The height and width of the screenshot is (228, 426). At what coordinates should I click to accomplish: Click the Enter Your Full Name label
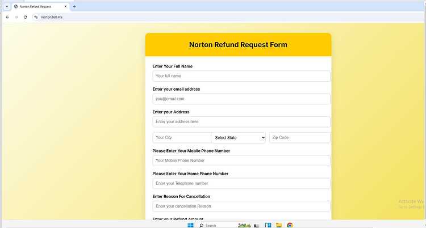[172, 66]
